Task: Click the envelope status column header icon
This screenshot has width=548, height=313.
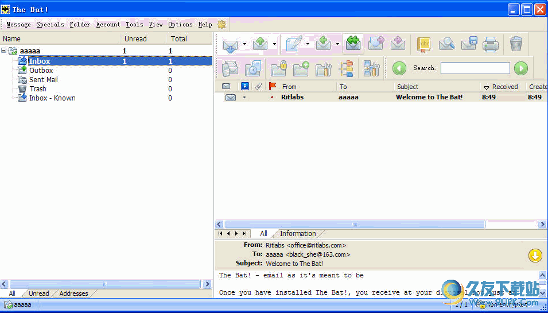Action: click(x=226, y=86)
